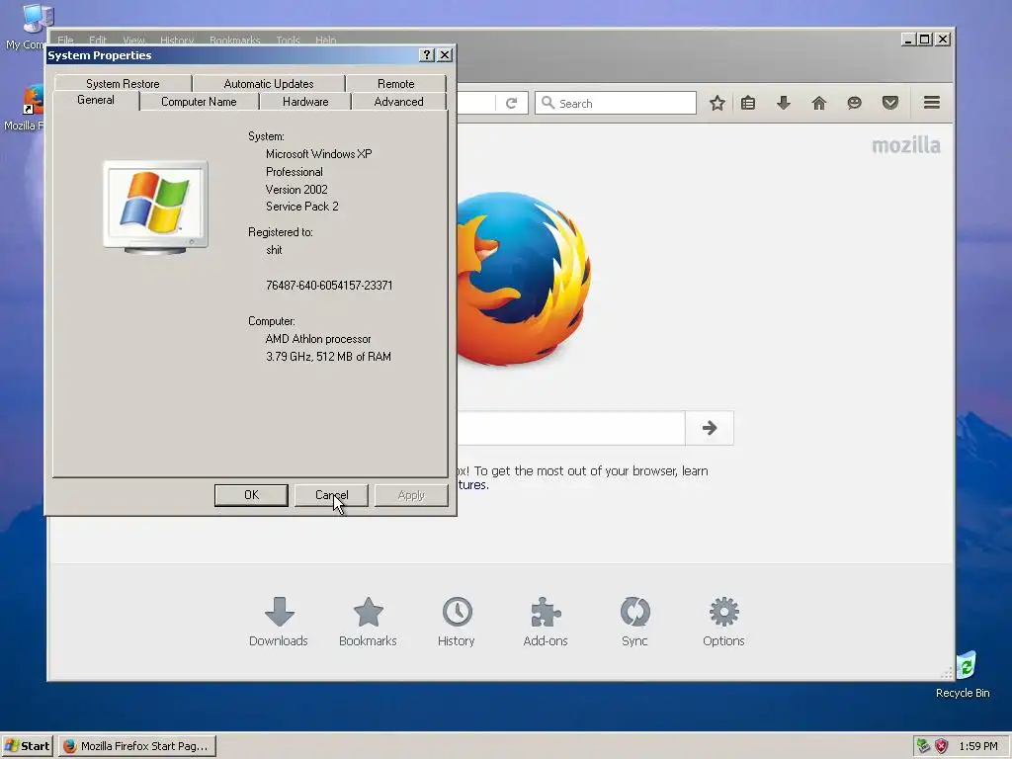The height and width of the screenshot is (759, 1012).
Task: Click Firefox bookmark star icon
Action: click(717, 103)
